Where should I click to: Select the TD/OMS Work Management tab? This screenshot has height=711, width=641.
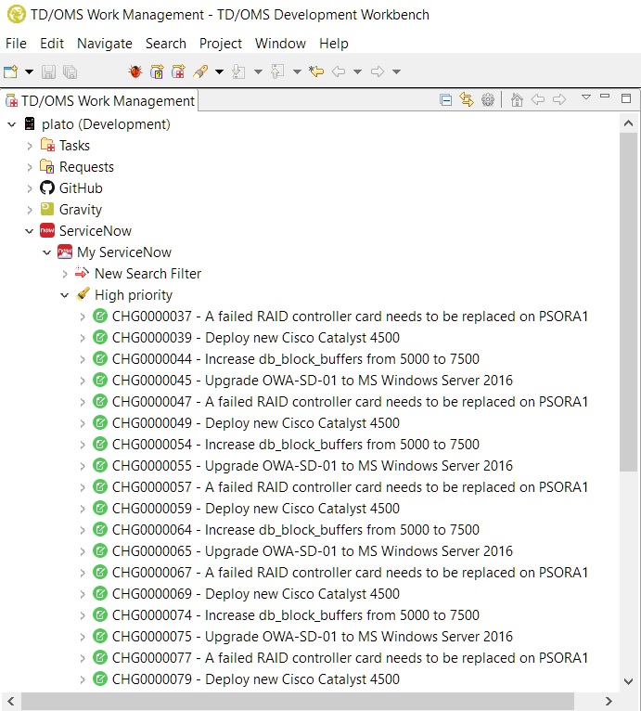click(x=100, y=101)
